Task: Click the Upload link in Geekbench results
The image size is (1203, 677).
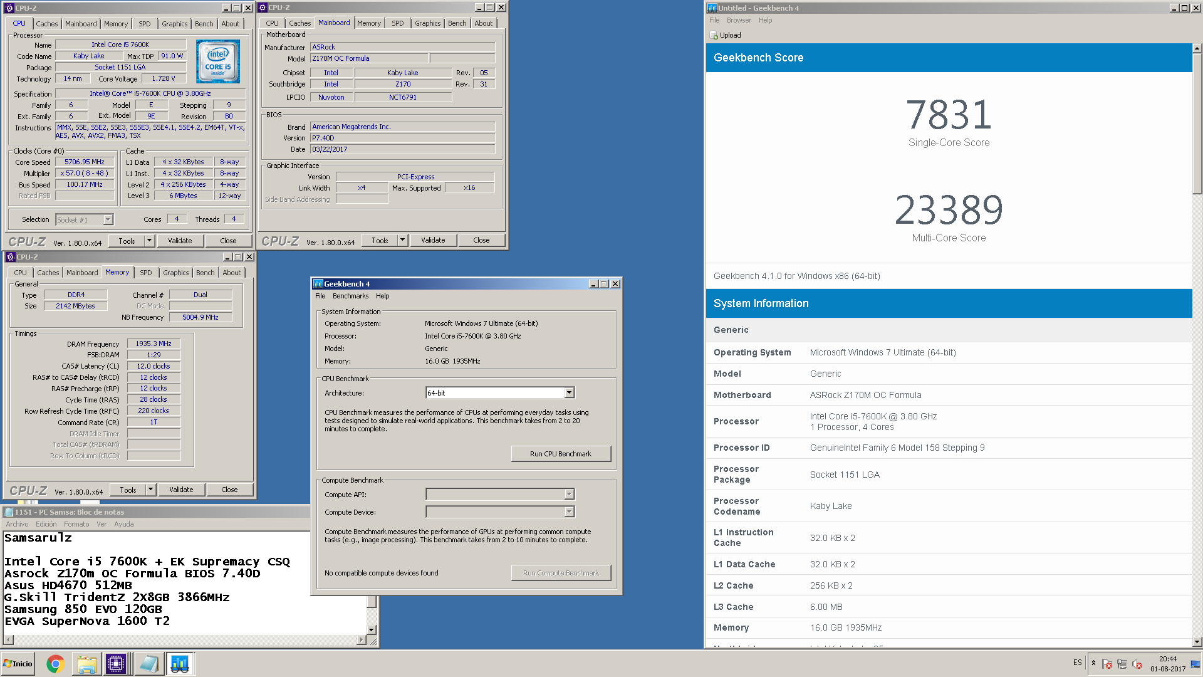Action: [730, 35]
